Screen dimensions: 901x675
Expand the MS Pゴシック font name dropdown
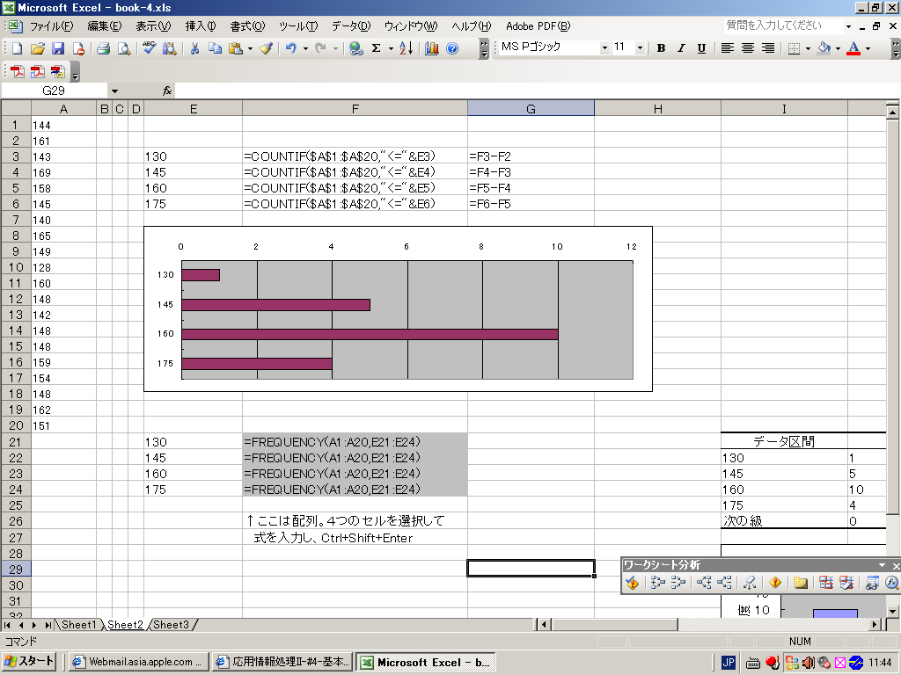(x=604, y=48)
